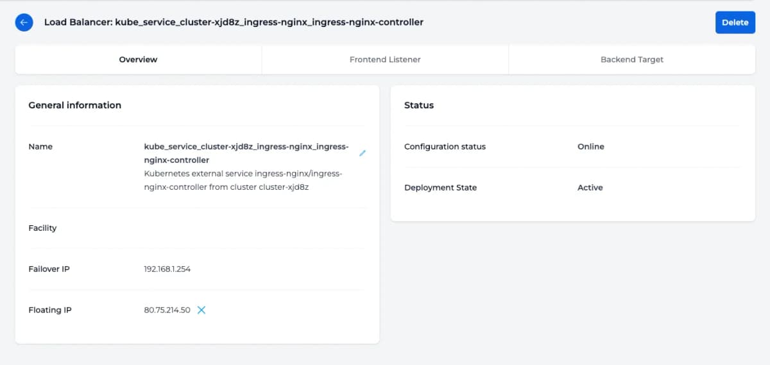Click the Status panel heading
Image resolution: width=770 pixels, height=365 pixels.
coord(419,105)
